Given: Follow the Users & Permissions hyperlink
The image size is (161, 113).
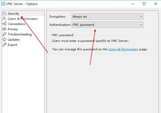Looking at the screenshot, I should [123, 49].
